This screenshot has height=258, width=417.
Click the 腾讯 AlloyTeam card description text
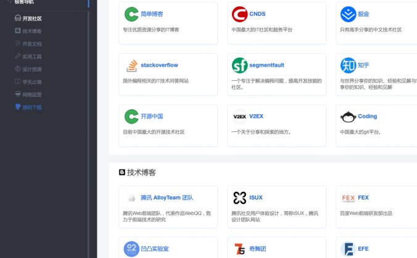[x=167, y=217]
